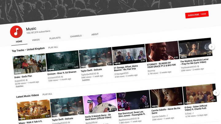Click the 100,187,574 subscribers text
Image resolution: width=221 pixels, height=124 pixels.
38,32
